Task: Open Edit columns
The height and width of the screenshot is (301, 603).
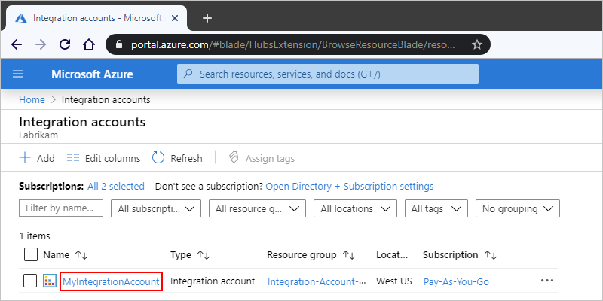Action: (103, 158)
